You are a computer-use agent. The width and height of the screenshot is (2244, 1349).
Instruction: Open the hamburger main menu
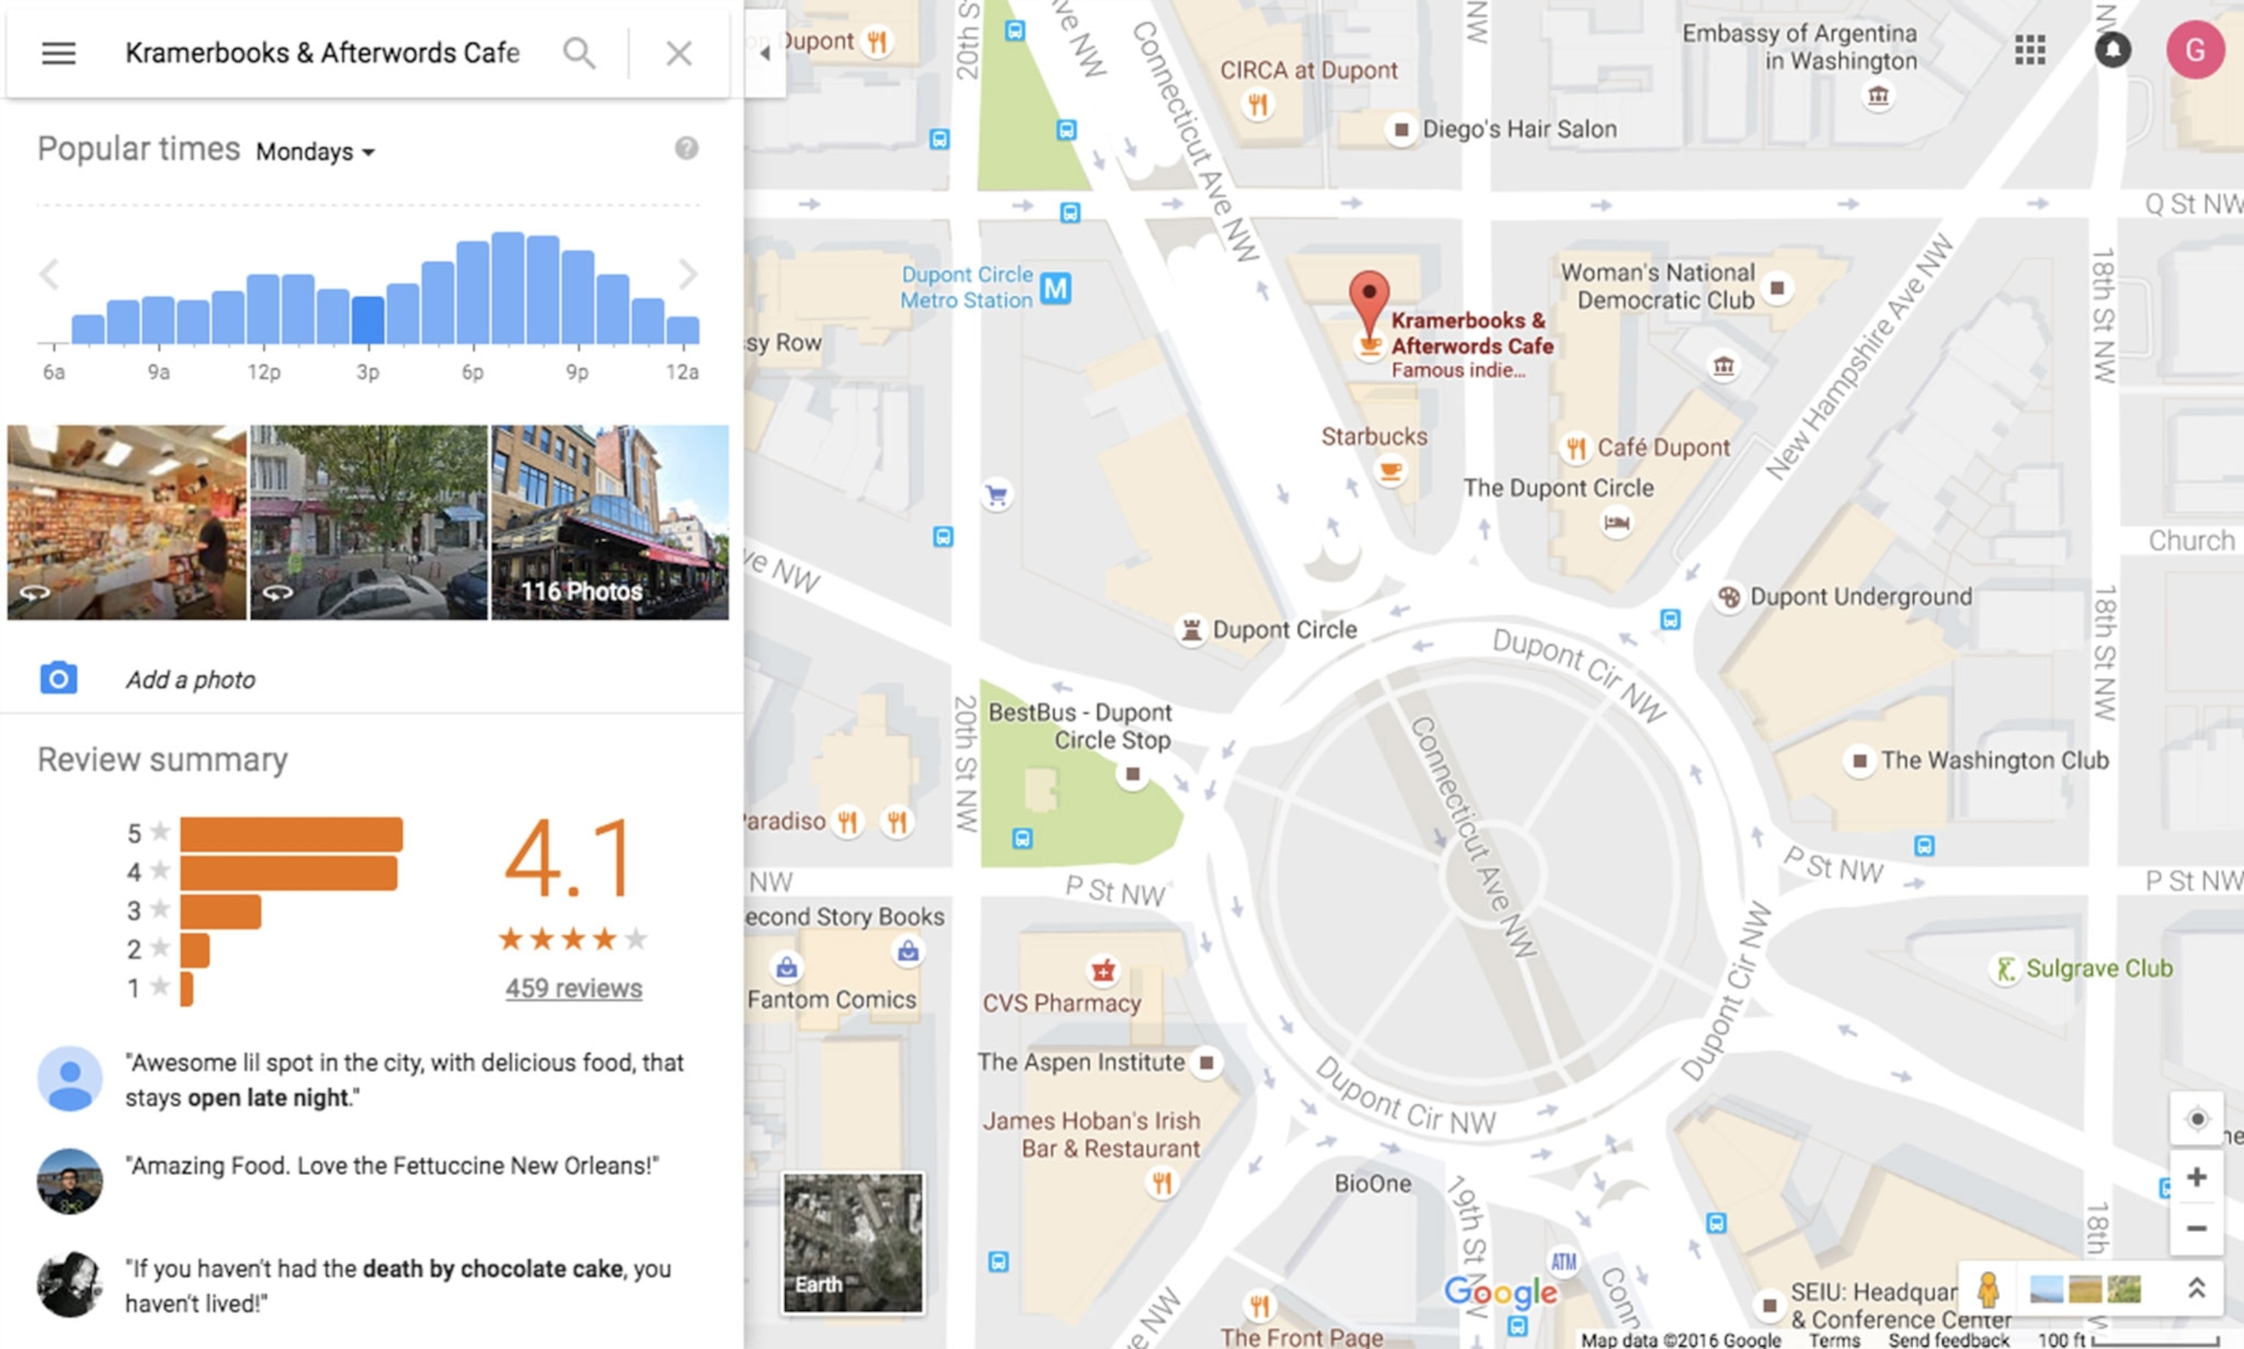(x=58, y=53)
